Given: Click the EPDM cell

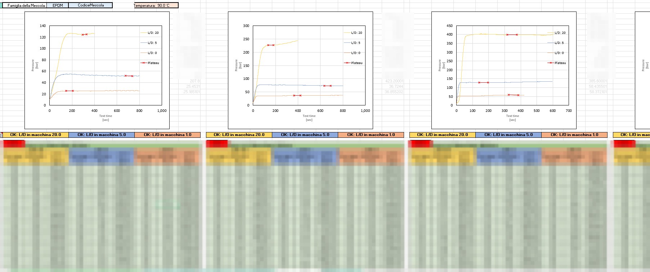Looking at the screenshot, I should (x=58, y=5).
